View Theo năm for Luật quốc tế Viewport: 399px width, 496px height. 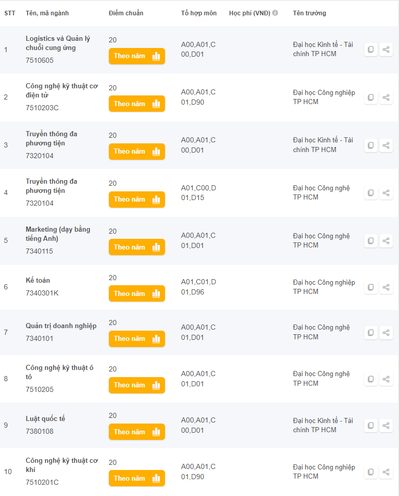136,432
